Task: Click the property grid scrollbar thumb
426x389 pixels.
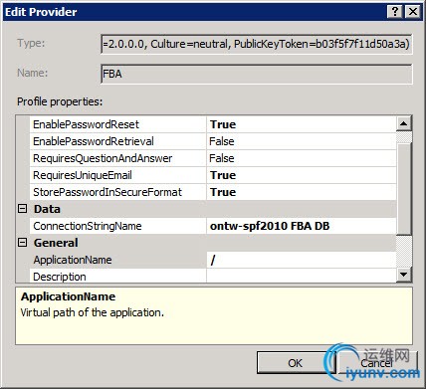Action: [404, 189]
